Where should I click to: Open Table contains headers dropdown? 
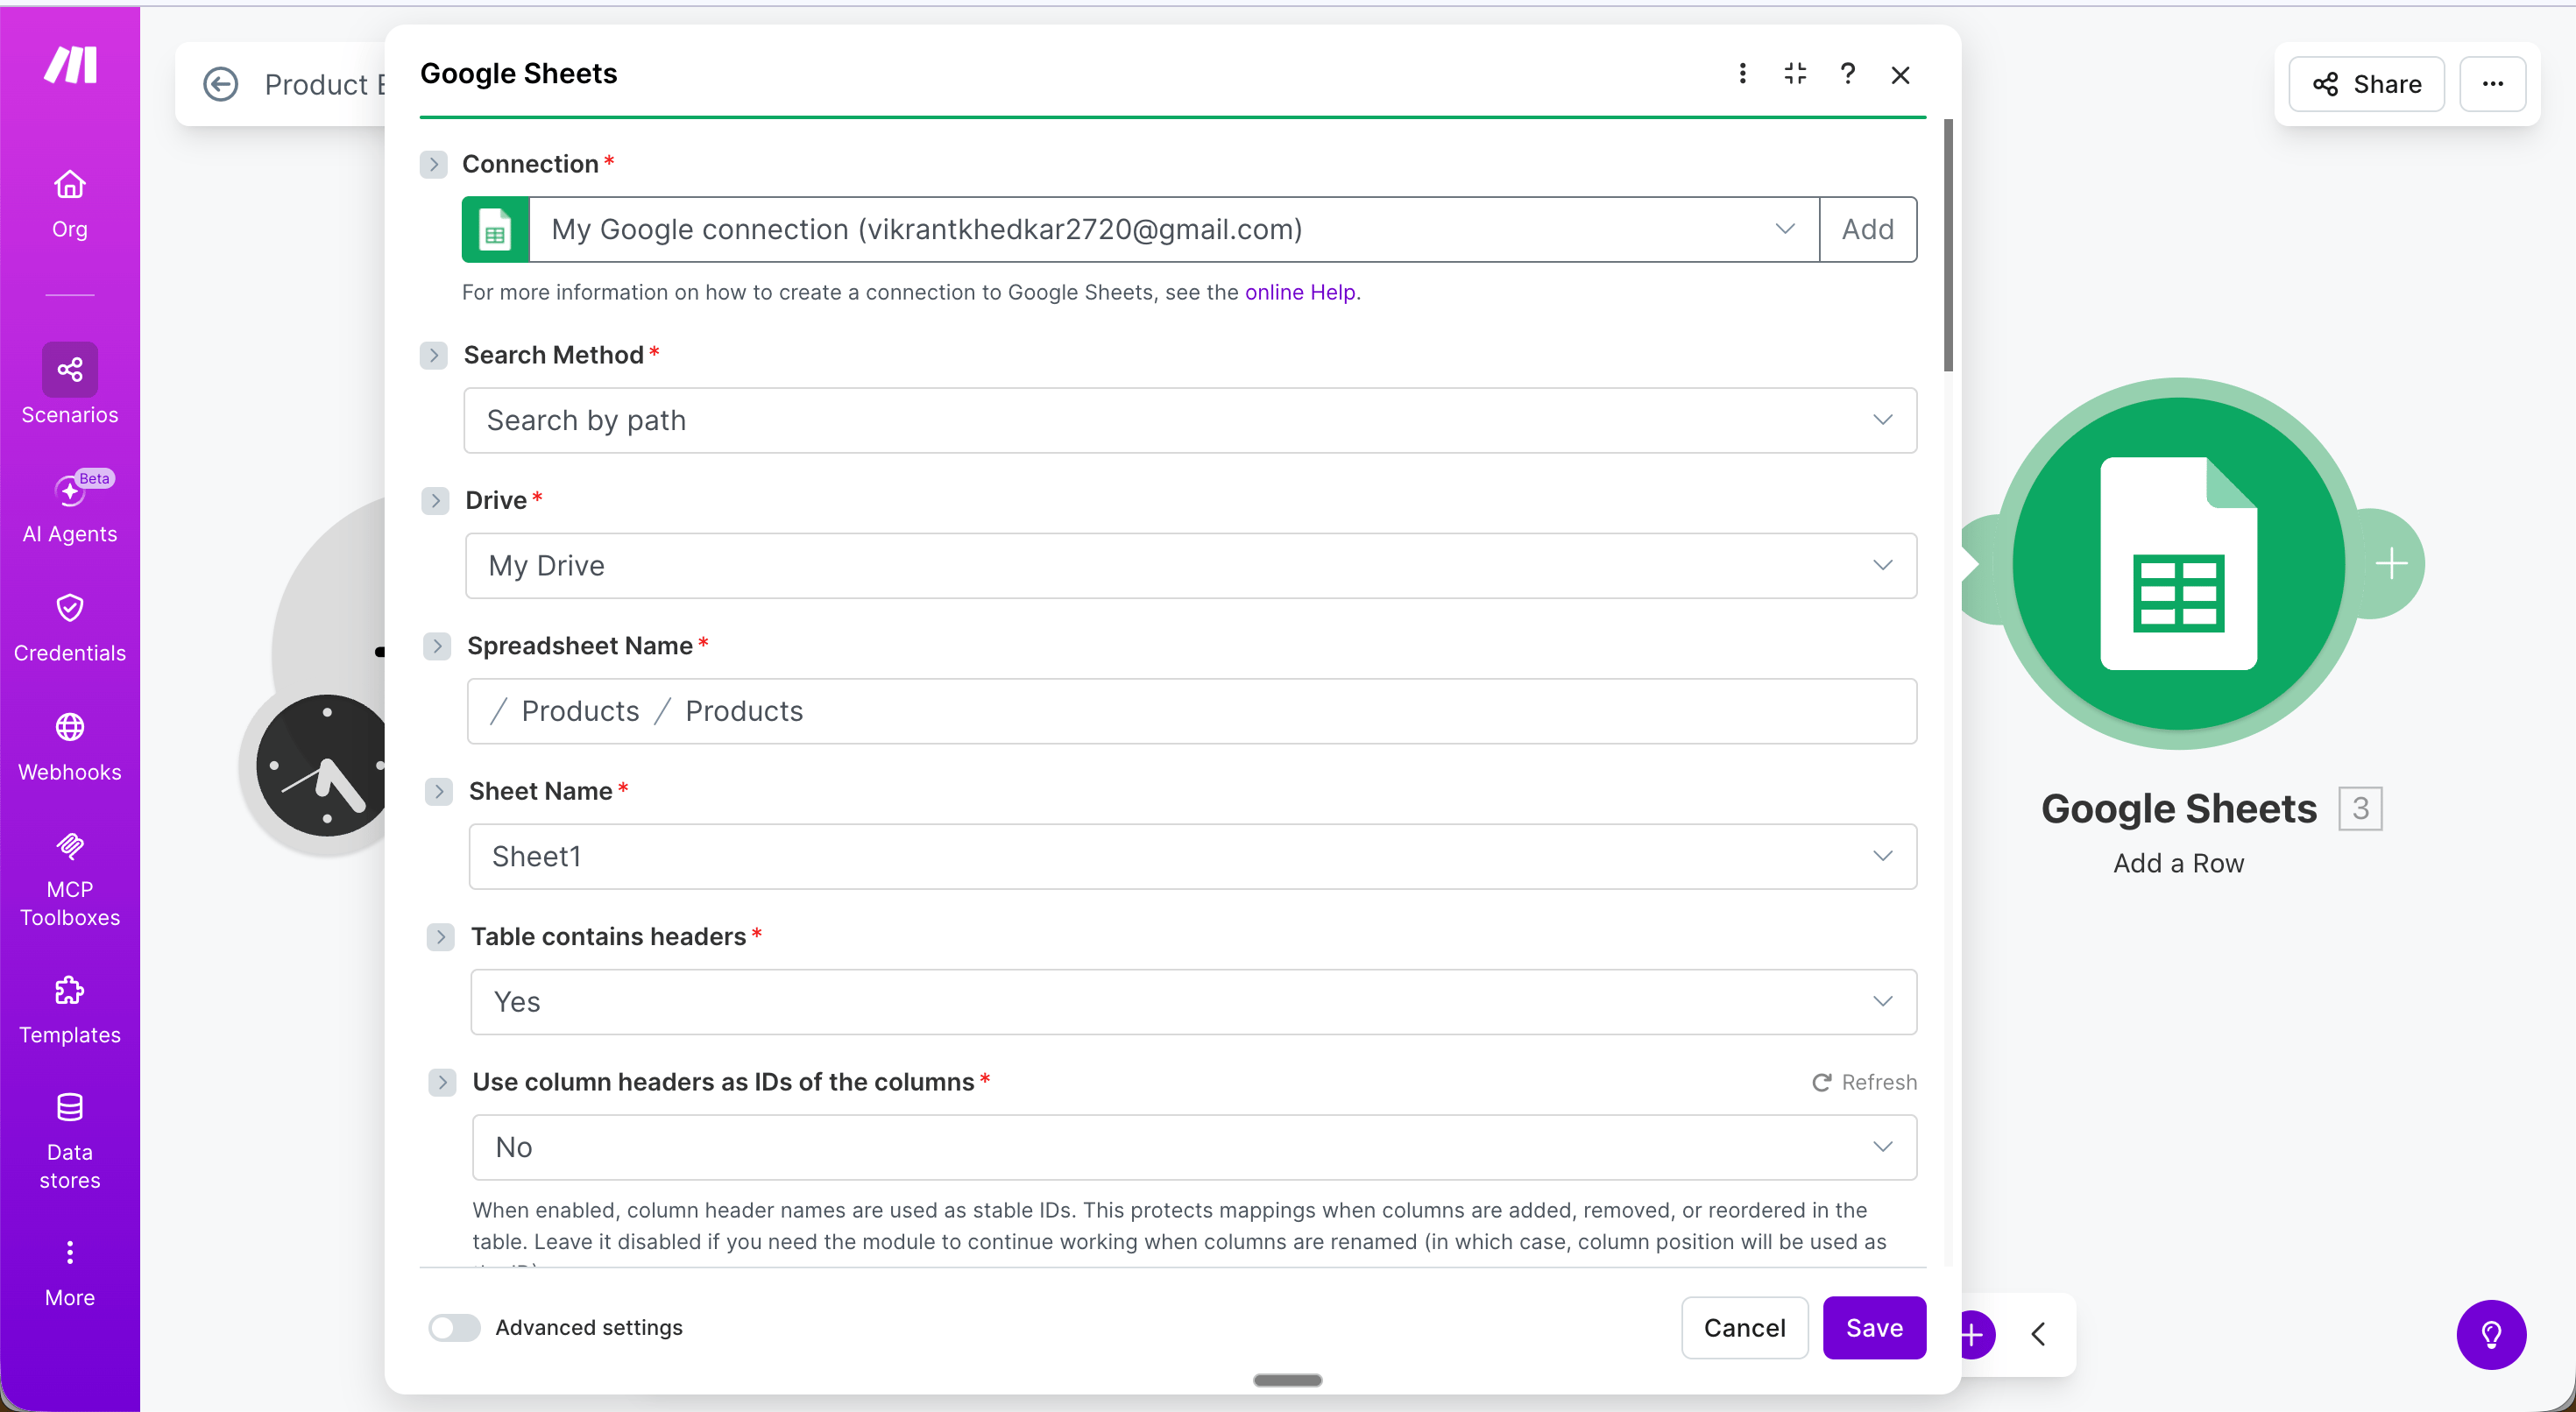pyautogui.click(x=1193, y=1002)
